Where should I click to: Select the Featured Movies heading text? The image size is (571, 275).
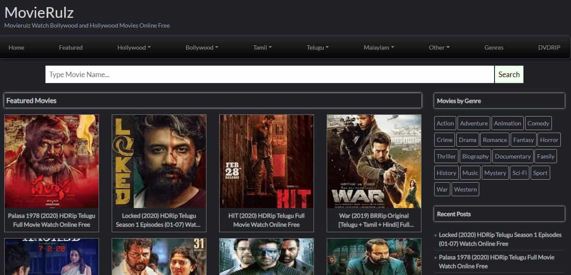coord(31,101)
